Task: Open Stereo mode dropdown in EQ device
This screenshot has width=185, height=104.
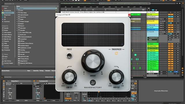Action: pos(134,87)
